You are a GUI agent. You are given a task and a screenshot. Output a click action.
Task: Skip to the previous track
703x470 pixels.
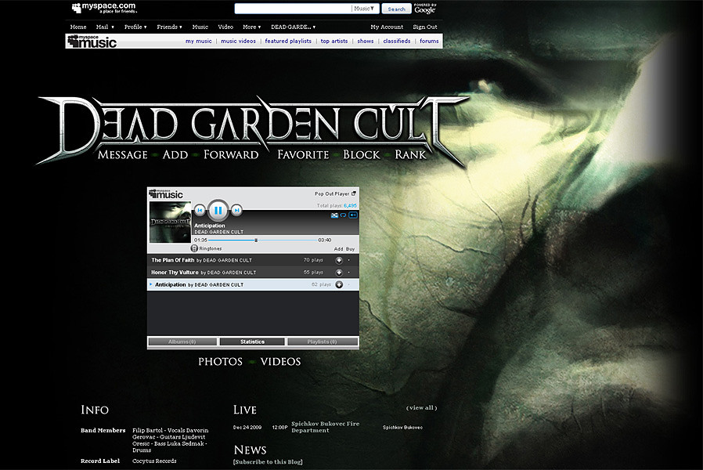pos(200,210)
